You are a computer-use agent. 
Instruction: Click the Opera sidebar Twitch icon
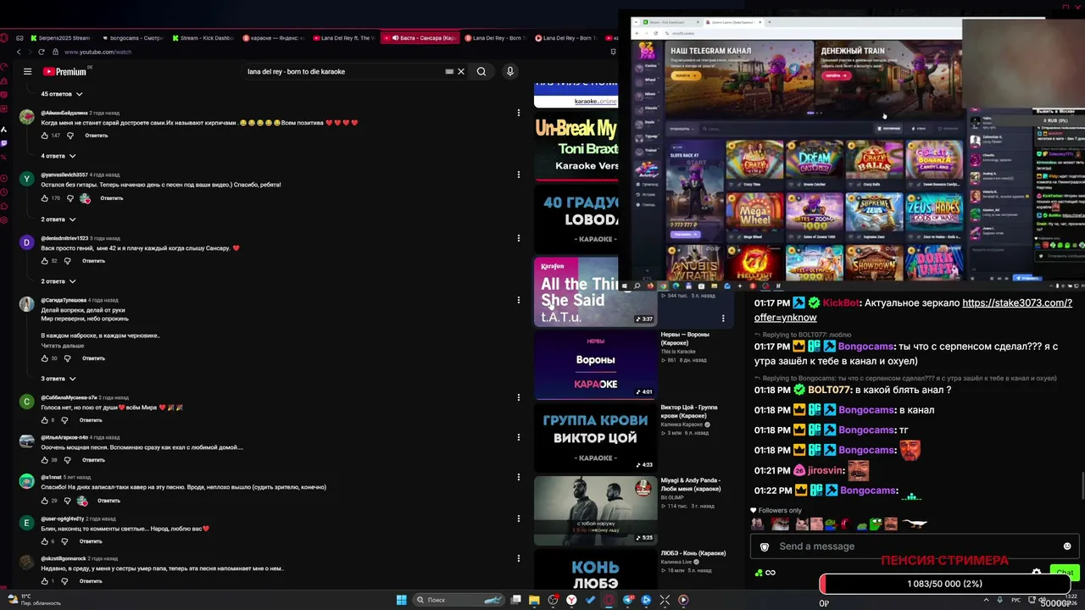pos(4,143)
